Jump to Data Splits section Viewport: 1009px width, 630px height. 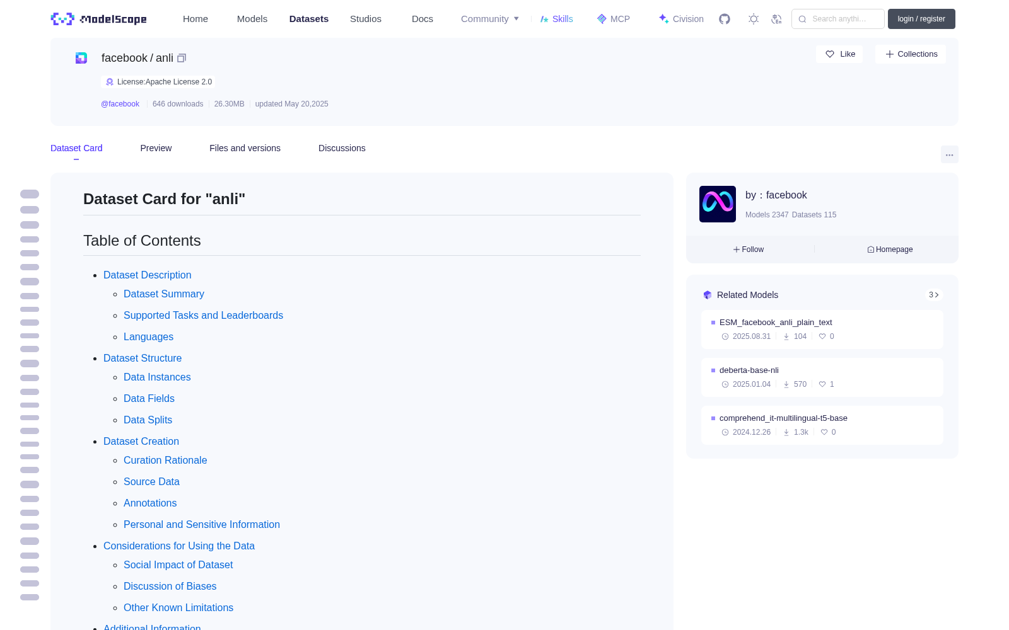pyautogui.click(x=148, y=420)
